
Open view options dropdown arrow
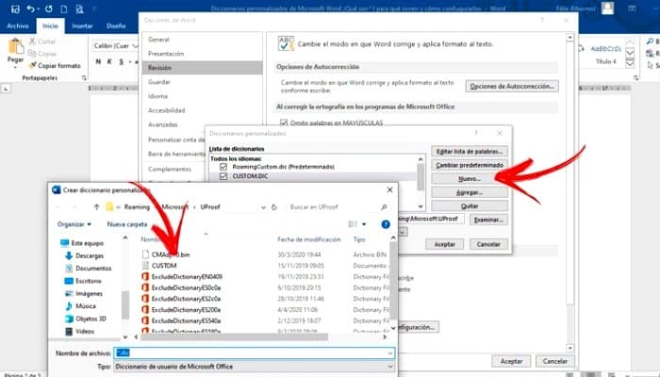pyautogui.click(x=364, y=224)
